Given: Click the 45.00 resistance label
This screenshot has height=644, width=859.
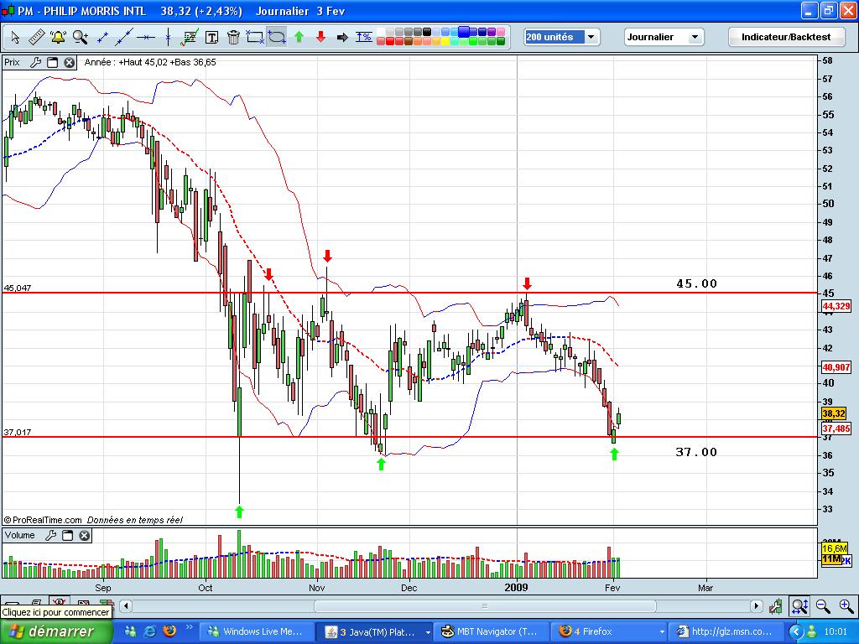Looking at the screenshot, I should 696,283.
